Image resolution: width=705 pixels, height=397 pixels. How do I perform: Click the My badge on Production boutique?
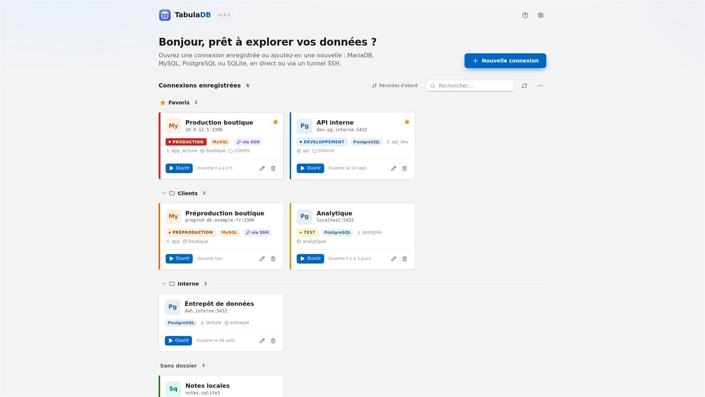pos(173,126)
